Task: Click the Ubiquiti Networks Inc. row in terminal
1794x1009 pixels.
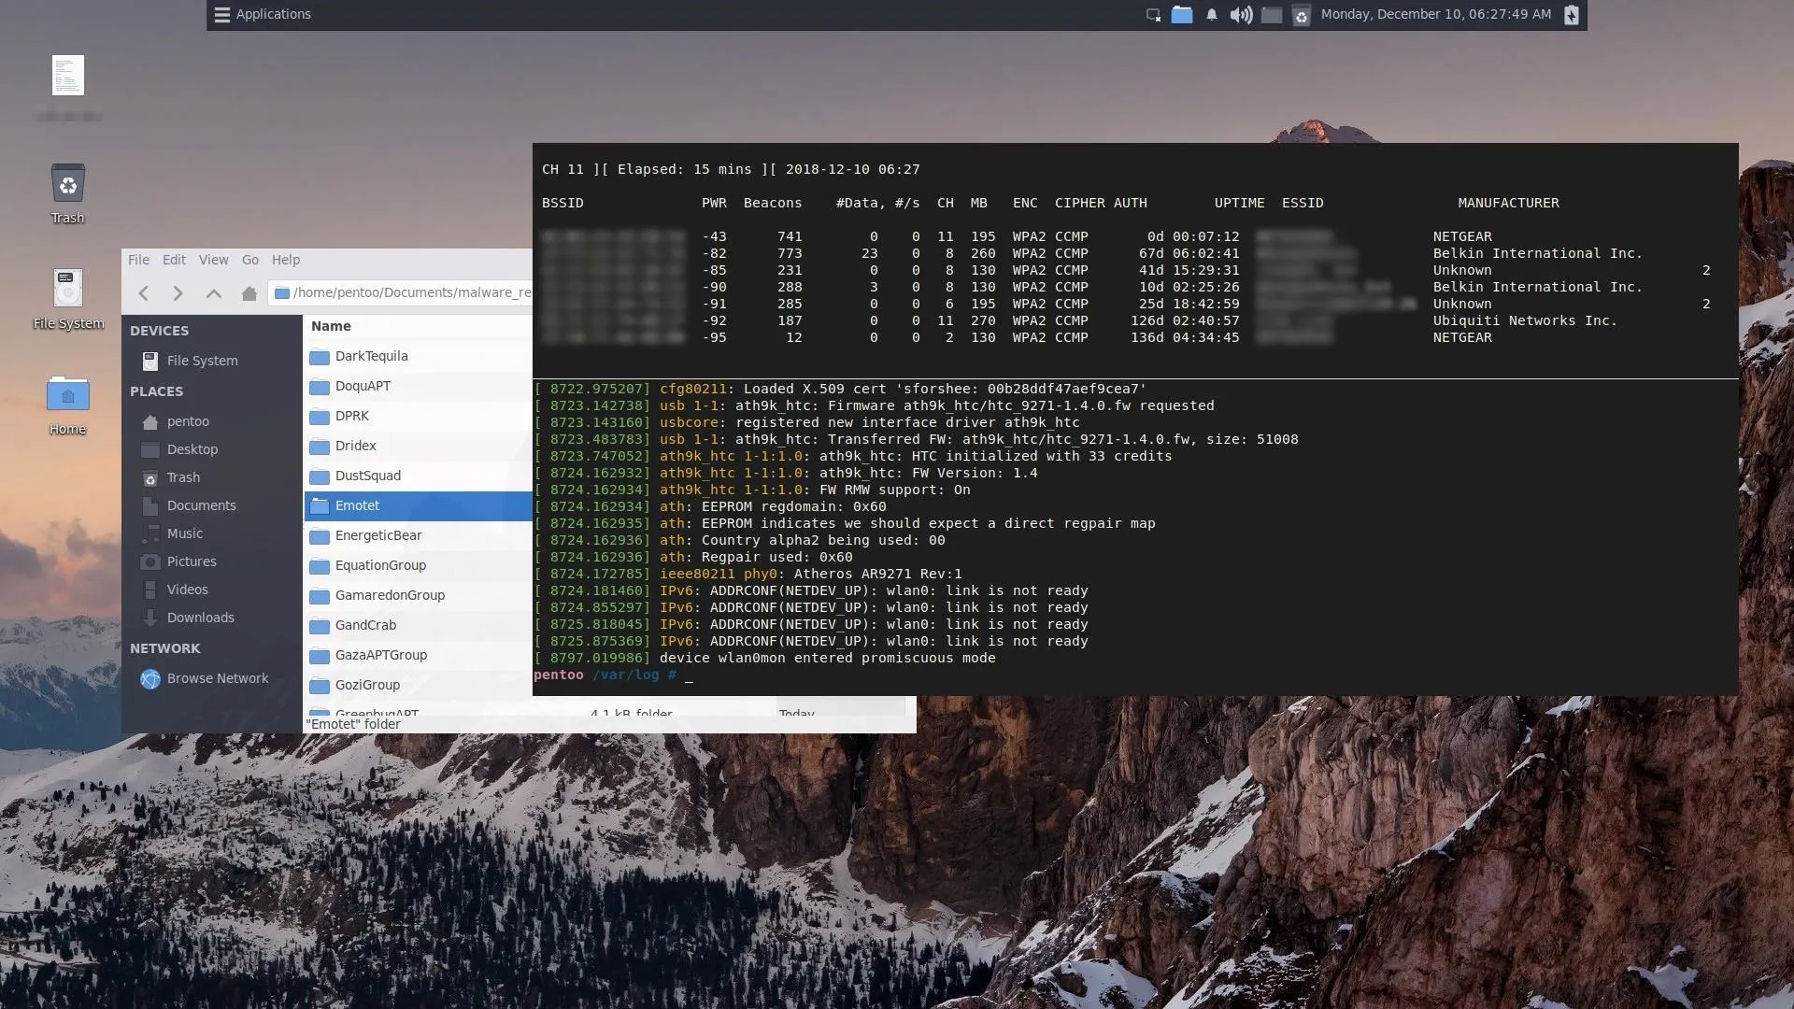Action: pyautogui.click(x=1079, y=320)
